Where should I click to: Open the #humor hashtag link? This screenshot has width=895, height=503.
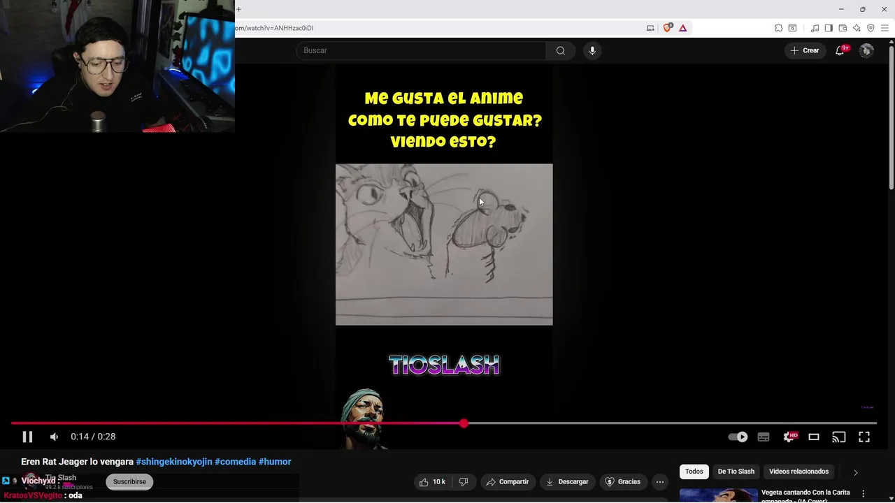point(275,462)
